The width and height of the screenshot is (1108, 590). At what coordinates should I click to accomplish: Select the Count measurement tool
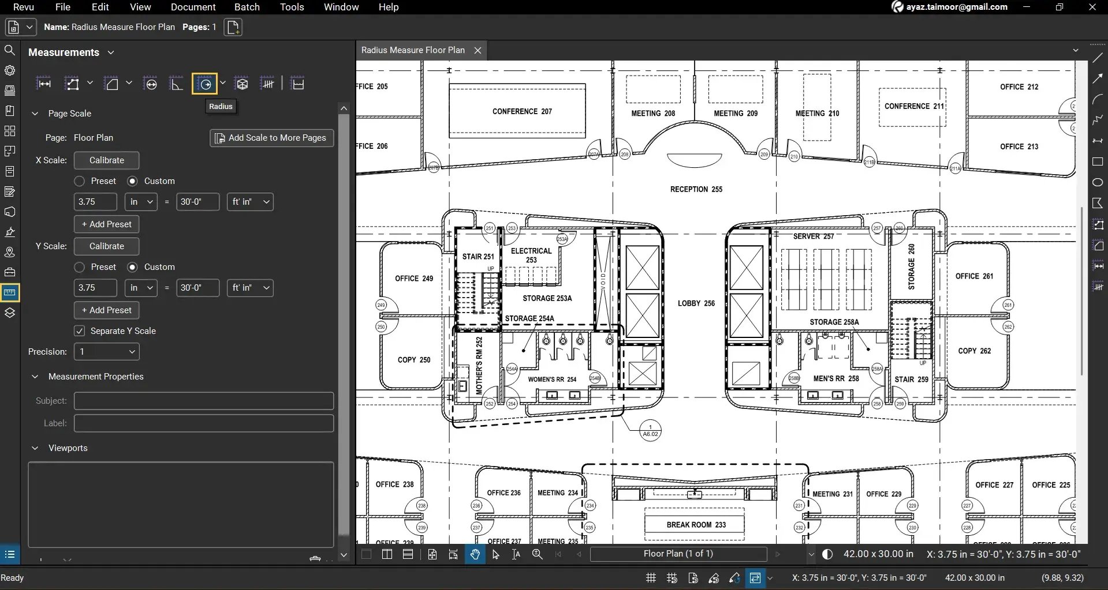click(267, 83)
